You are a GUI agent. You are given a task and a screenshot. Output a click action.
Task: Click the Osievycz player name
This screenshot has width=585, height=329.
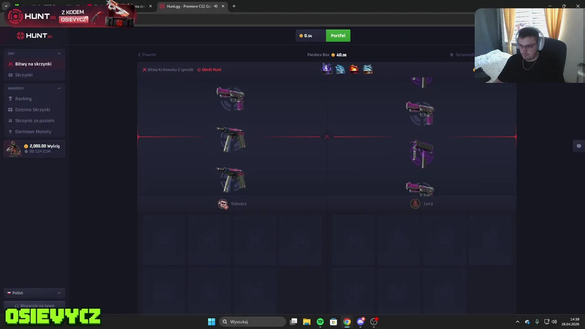[x=239, y=204]
